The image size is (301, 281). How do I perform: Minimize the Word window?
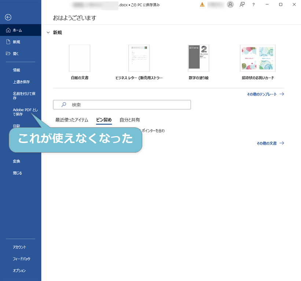[267, 4]
